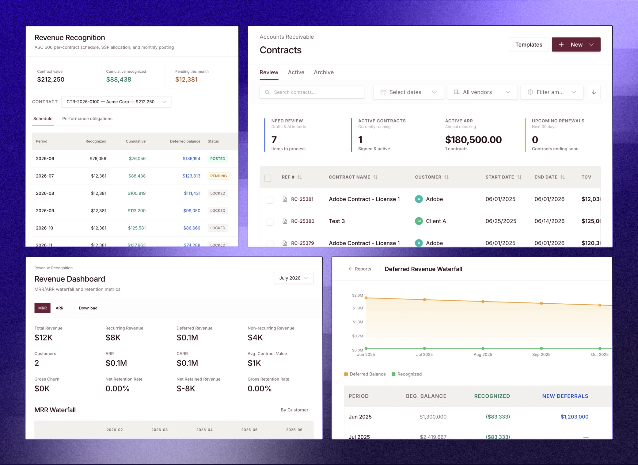The image size is (638, 465).
Task: Expand the All vendors dropdown
Action: [482, 92]
